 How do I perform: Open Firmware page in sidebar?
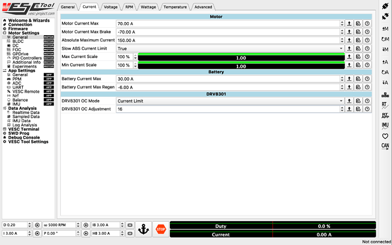click(18, 29)
